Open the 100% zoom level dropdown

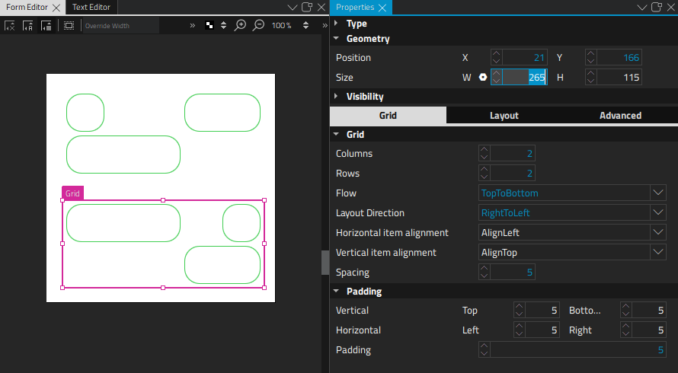click(305, 25)
